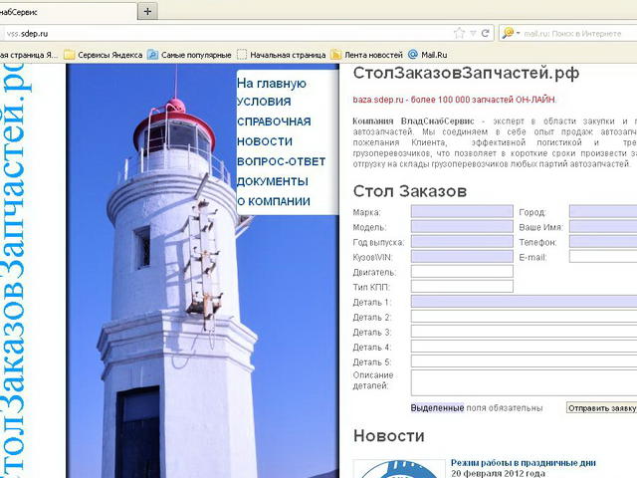The width and height of the screenshot is (637, 478).
Task: Click the Марка input field
Action: click(462, 211)
